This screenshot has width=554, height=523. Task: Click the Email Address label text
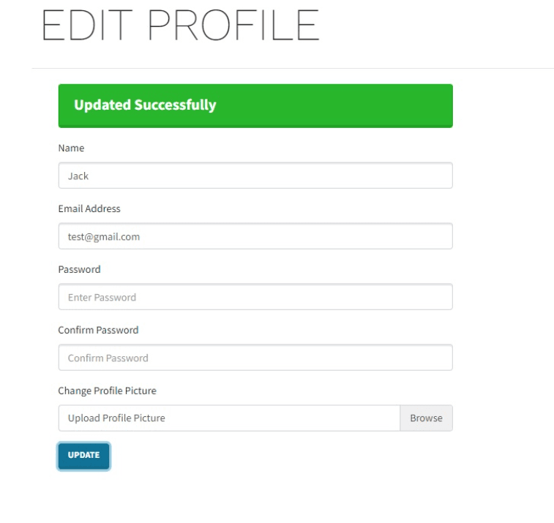tap(89, 208)
